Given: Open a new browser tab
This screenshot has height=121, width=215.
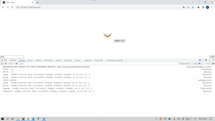Looking at the screenshot, I should pyautogui.click(x=38, y=2).
